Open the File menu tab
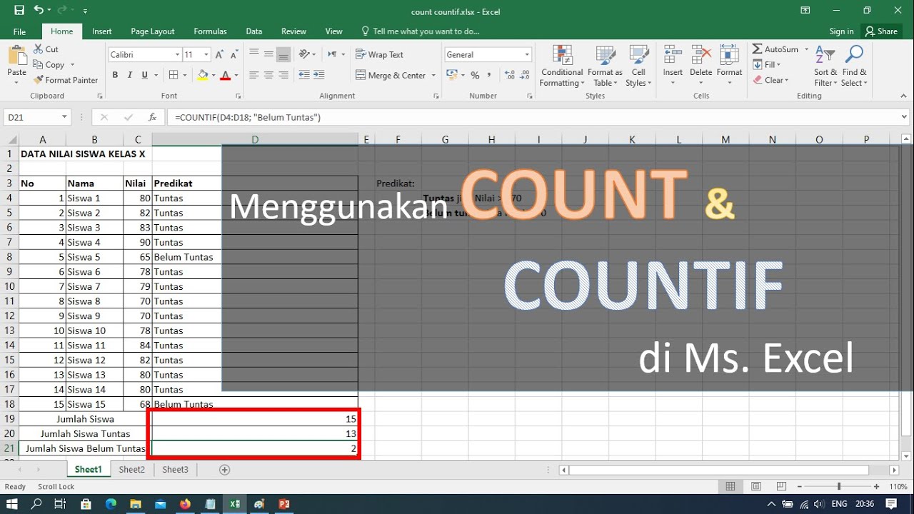The width and height of the screenshot is (914, 514). click(x=19, y=31)
